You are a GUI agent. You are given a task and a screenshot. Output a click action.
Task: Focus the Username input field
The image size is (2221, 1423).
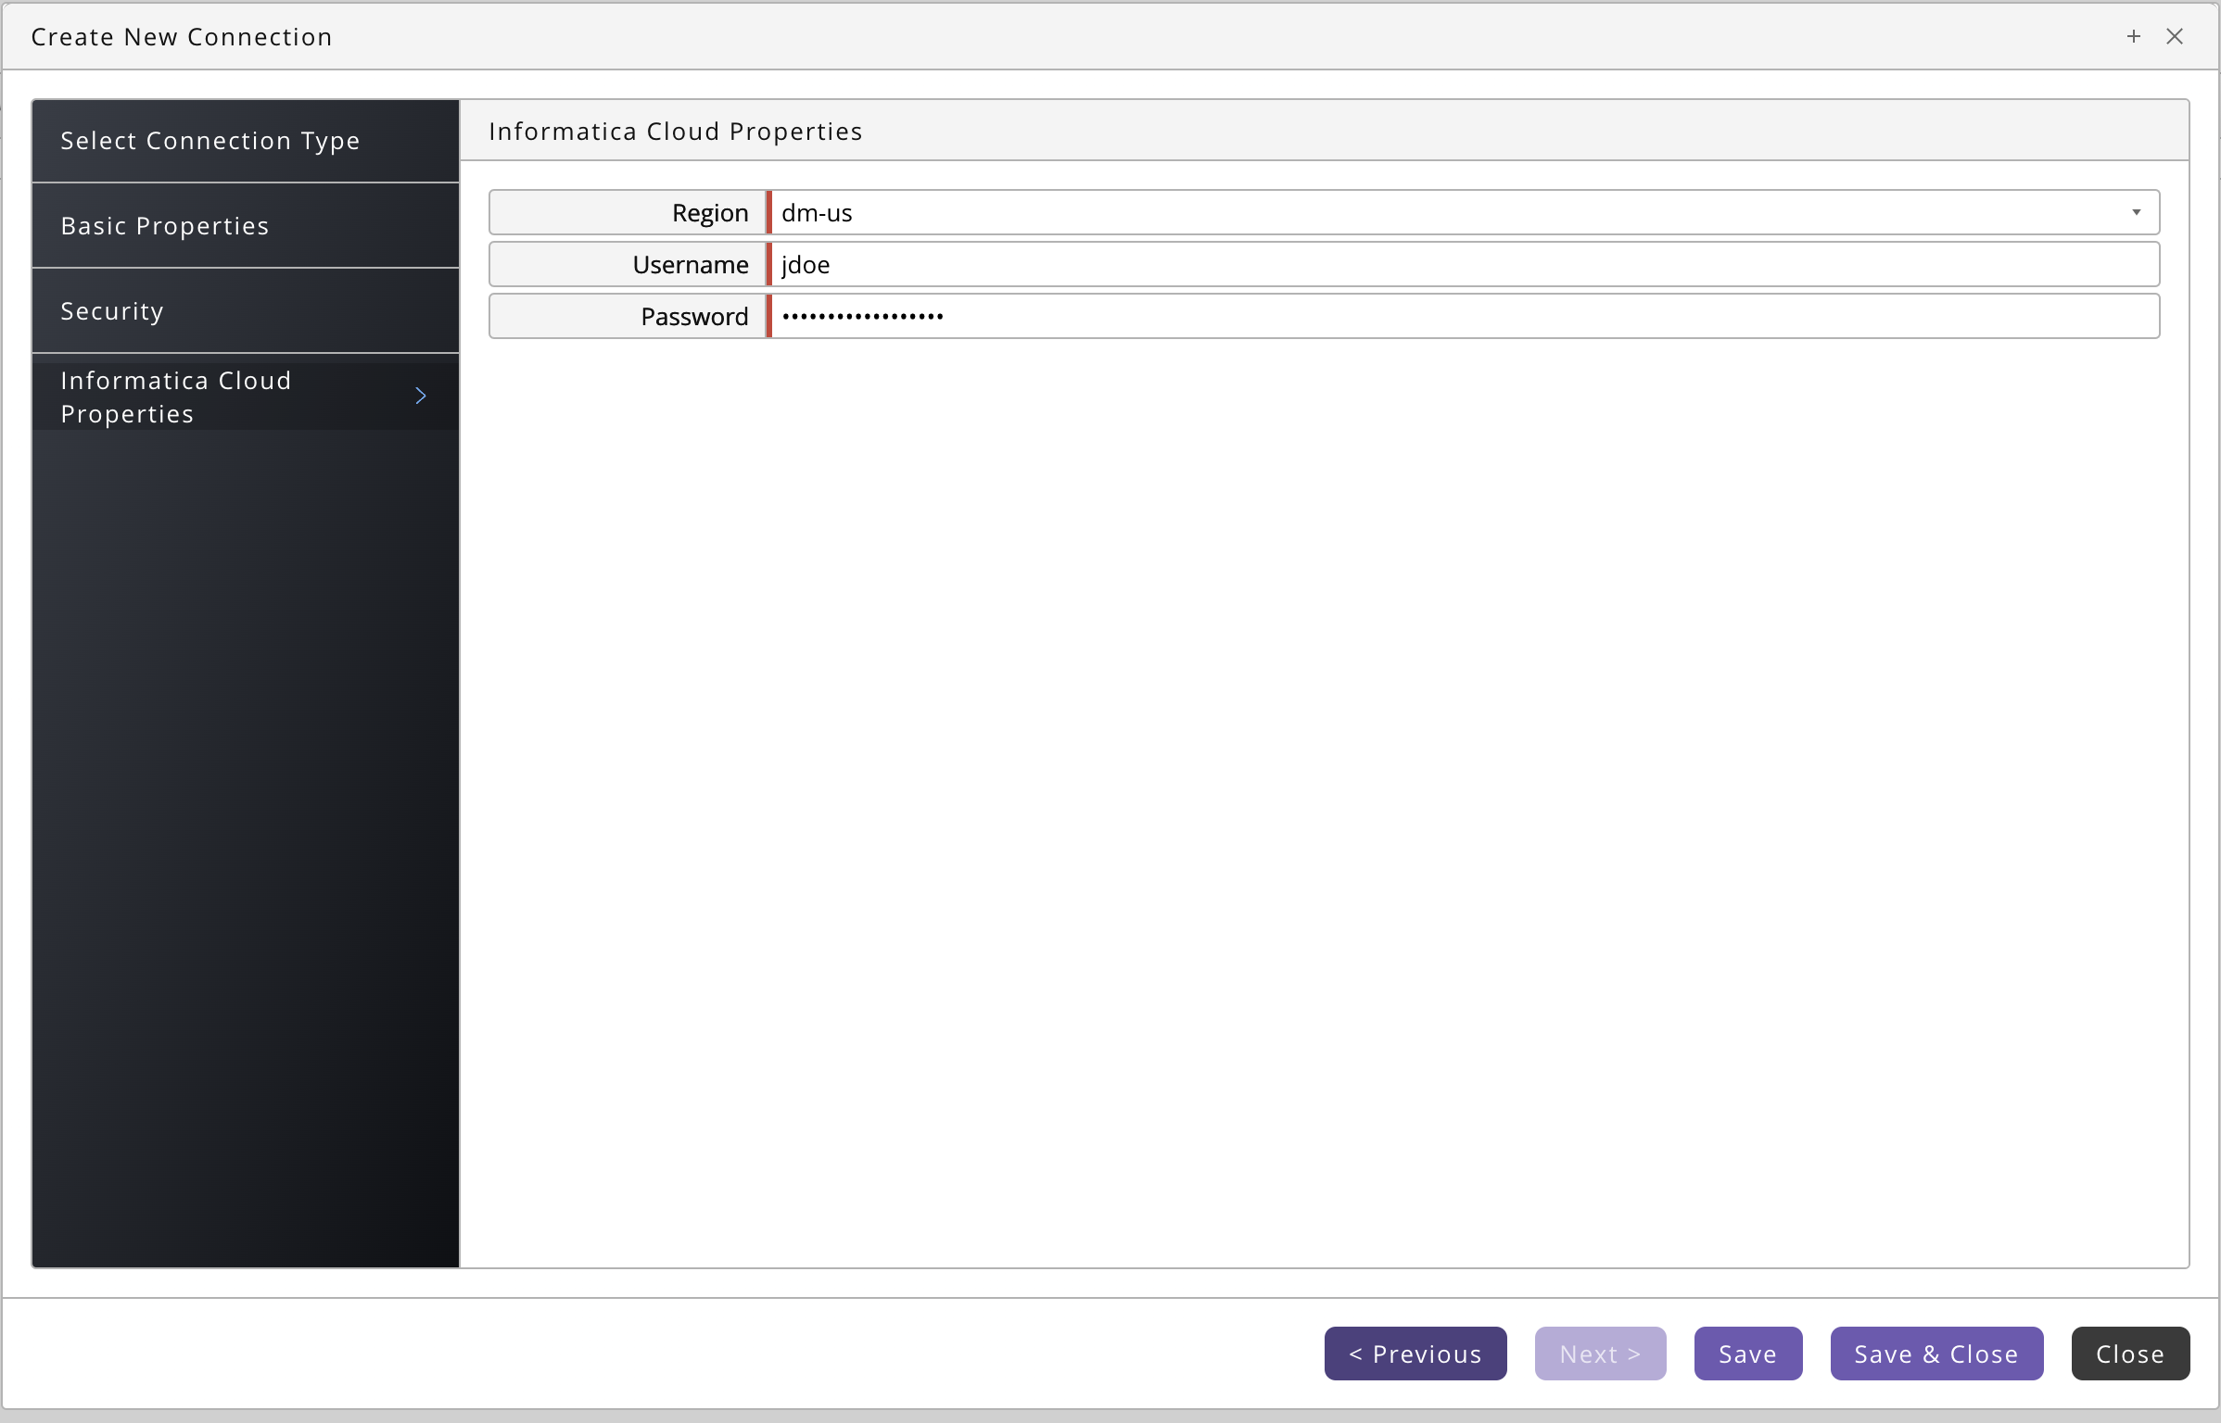[1465, 264]
